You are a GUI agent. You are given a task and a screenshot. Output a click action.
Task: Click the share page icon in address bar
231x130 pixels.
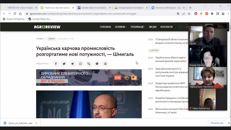pyautogui.click(x=184, y=14)
